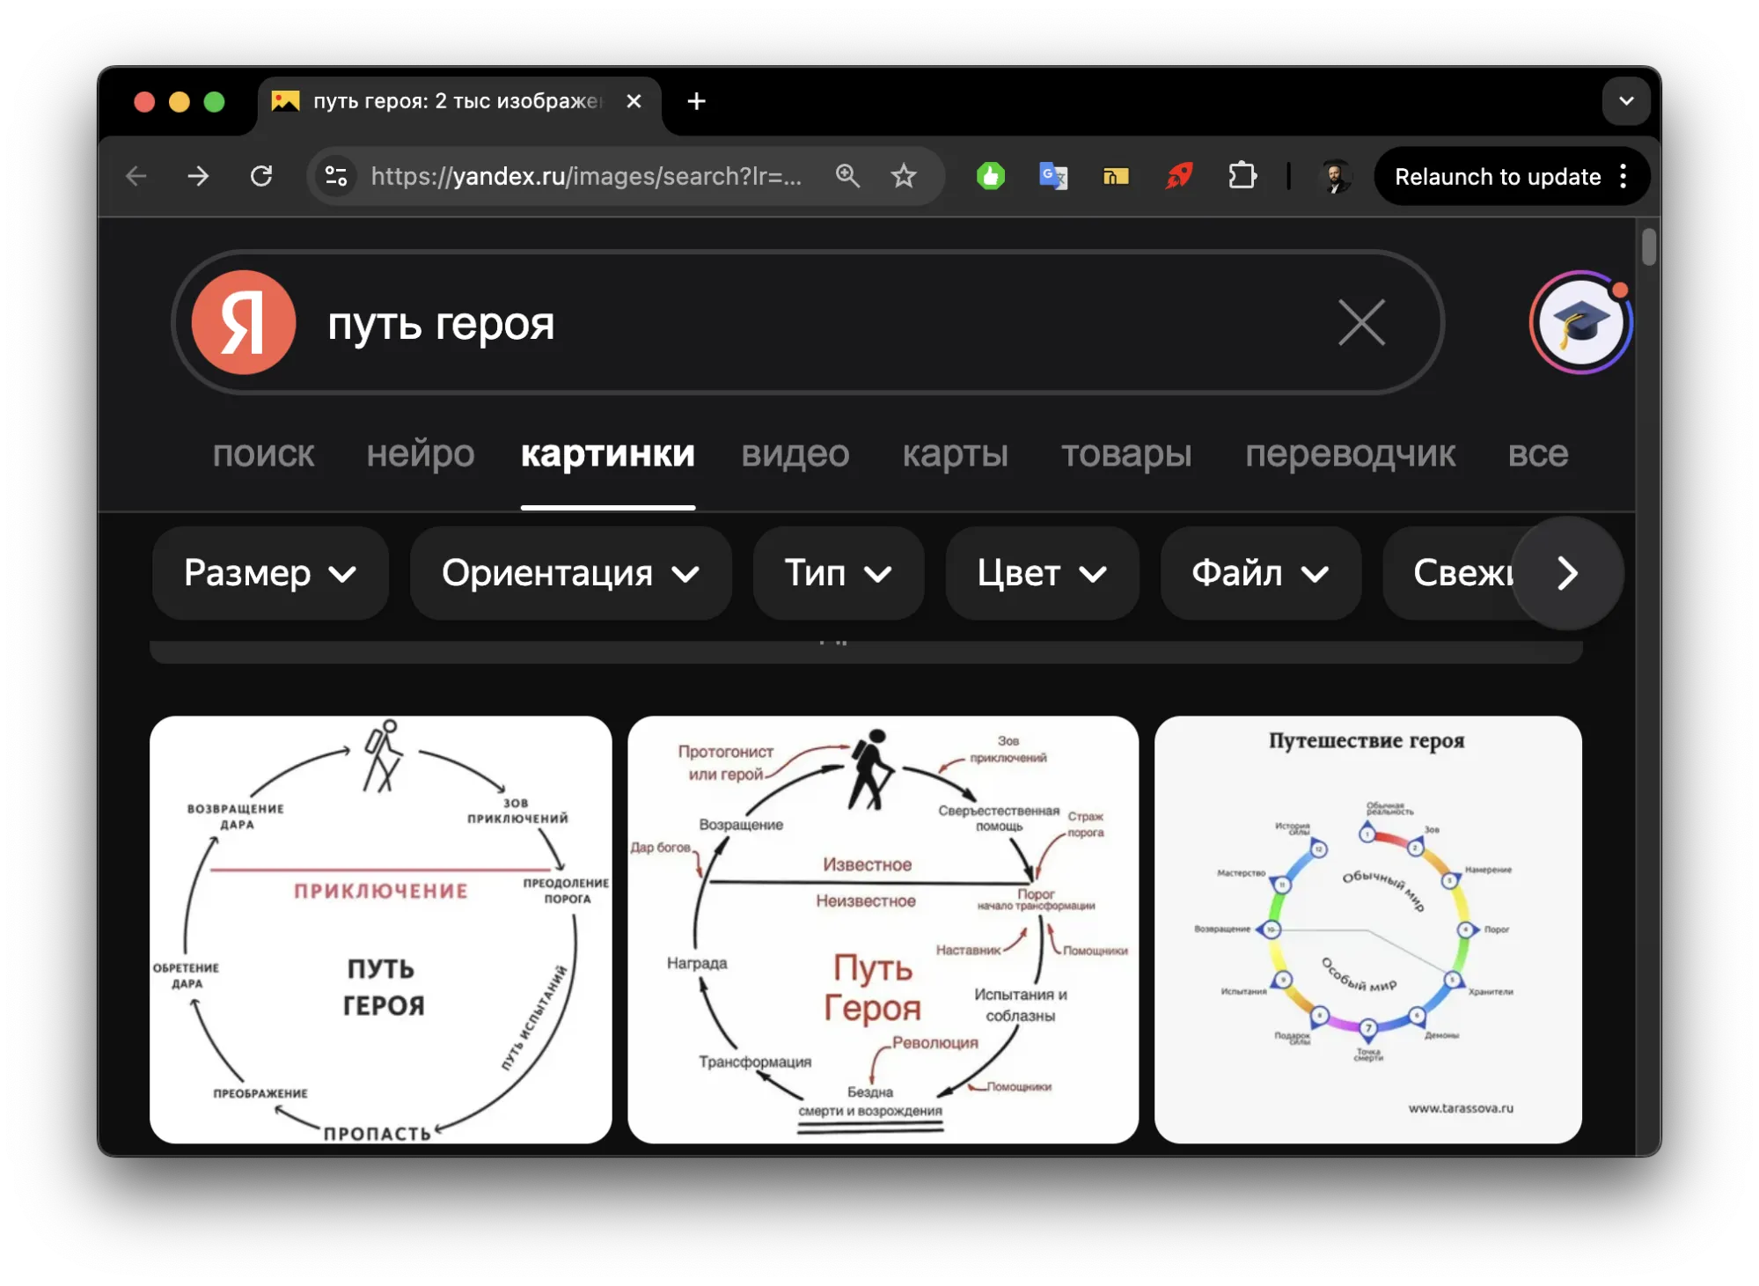Click the Google Translate extension icon

pos(1052,176)
